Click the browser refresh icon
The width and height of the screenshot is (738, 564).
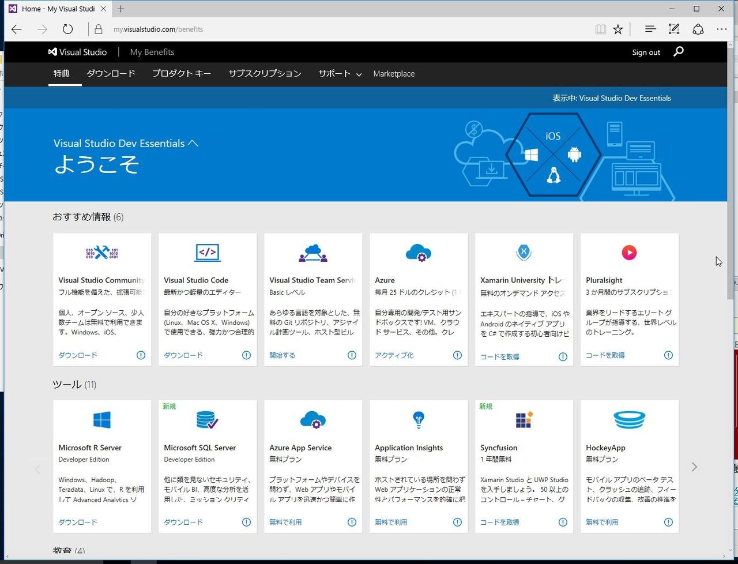tap(67, 29)
